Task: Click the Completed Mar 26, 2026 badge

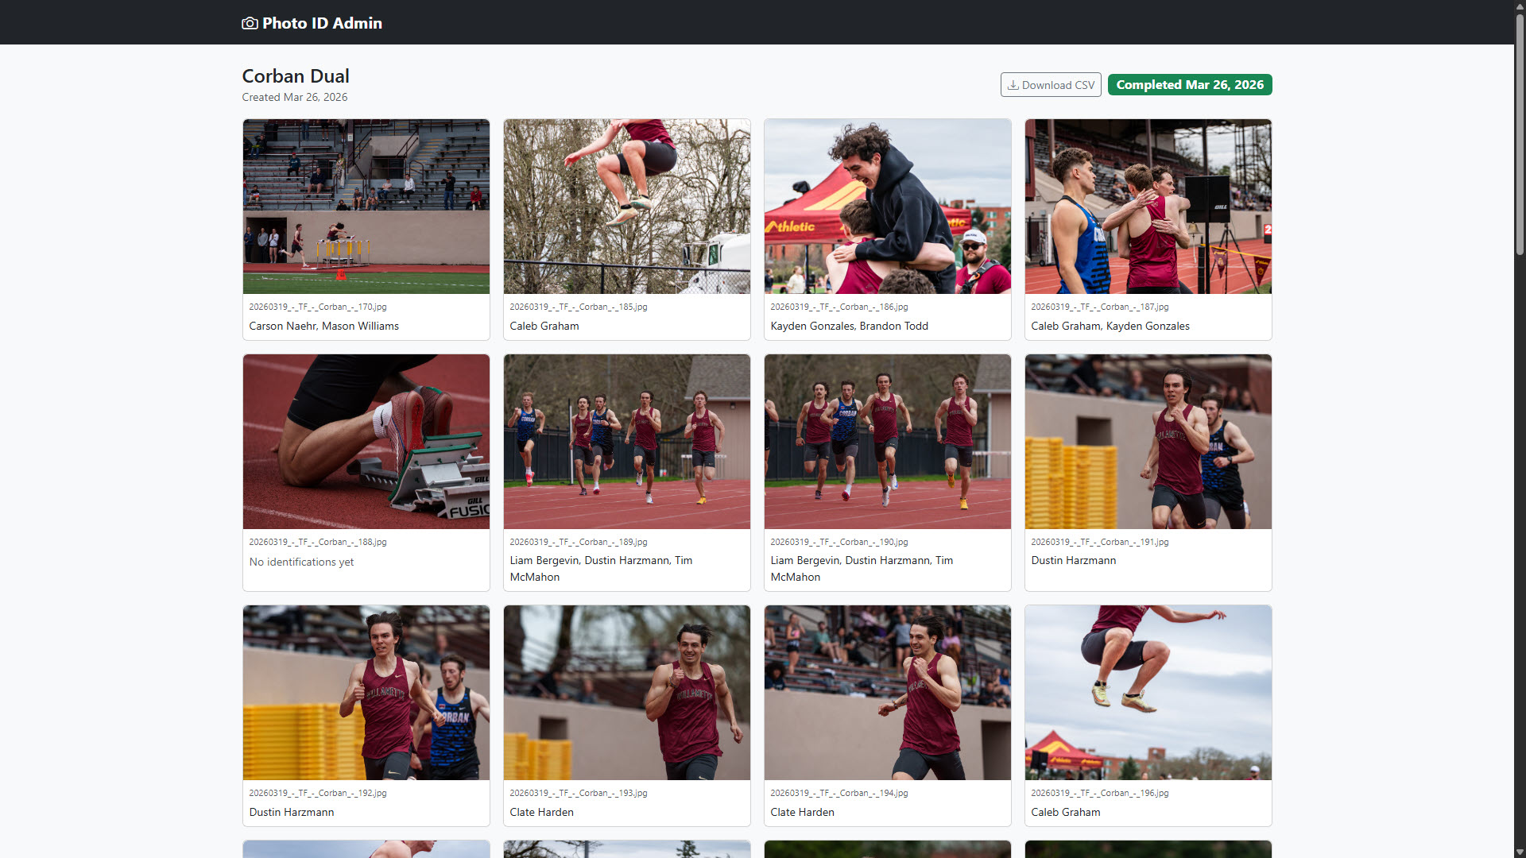Action: [1189, 85]
